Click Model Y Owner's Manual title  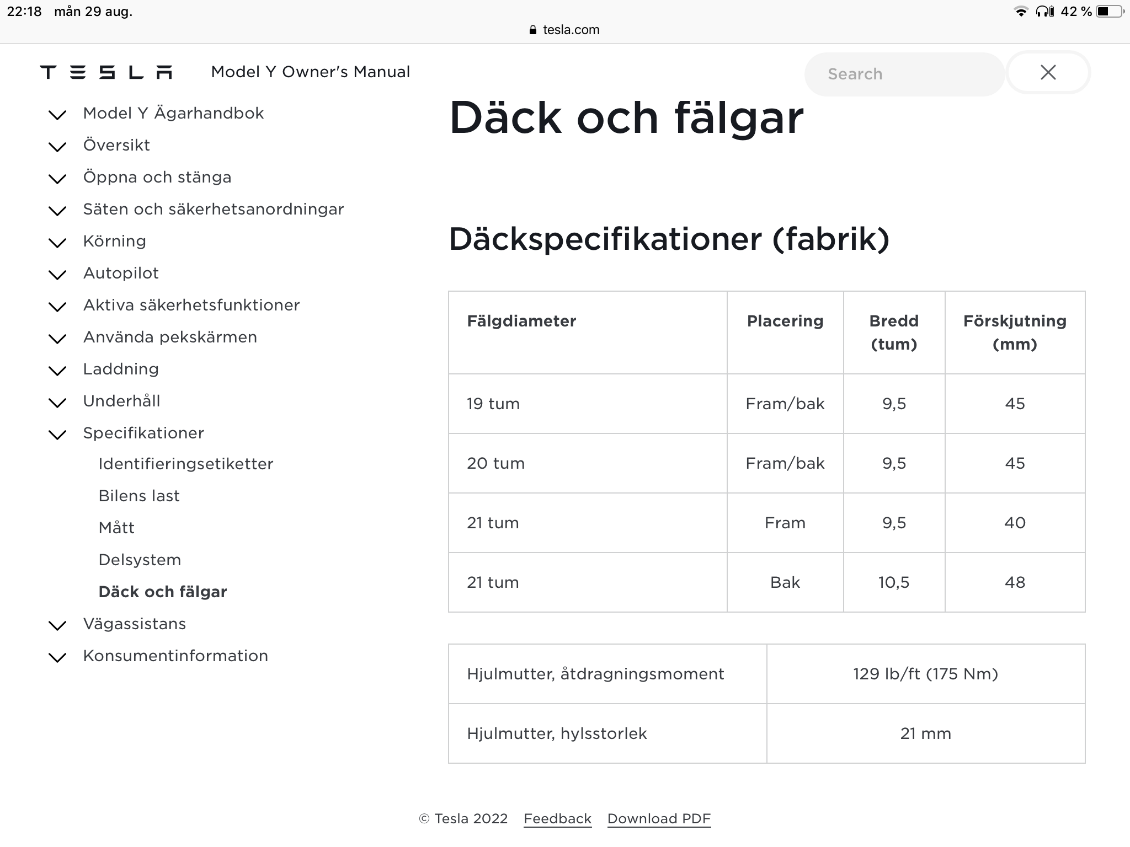point(311,72)
